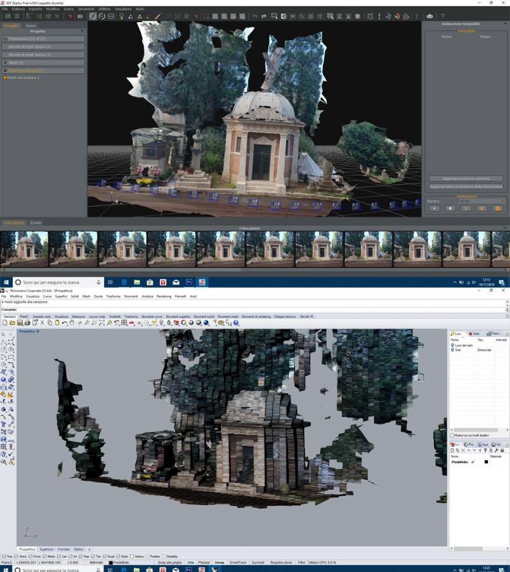The width and height of the screenshot is (510, 572).
Task: Click the Rhino help icon in toolbar
Action: [236, 323]
